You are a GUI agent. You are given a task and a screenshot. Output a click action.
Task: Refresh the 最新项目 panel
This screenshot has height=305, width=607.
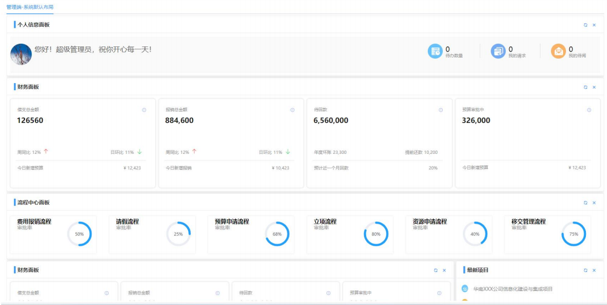tap(585, 270)
